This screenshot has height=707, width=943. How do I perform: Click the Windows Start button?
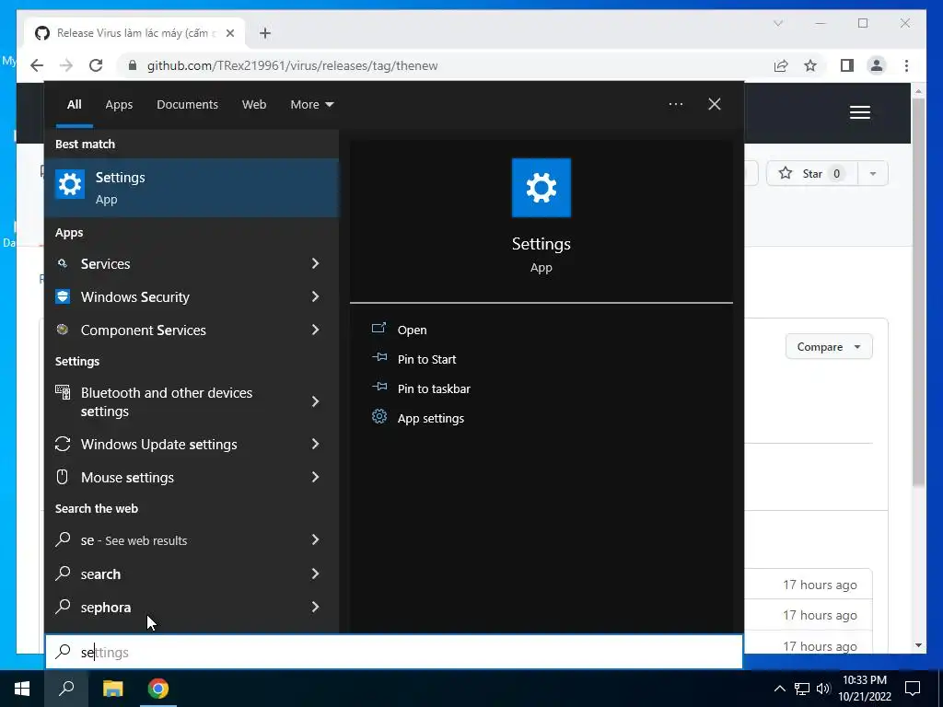pos(22,689)
